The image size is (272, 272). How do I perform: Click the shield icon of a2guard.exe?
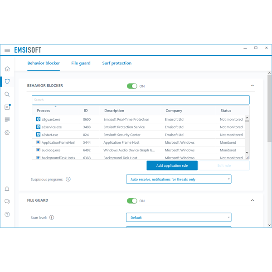pos(38,119)
